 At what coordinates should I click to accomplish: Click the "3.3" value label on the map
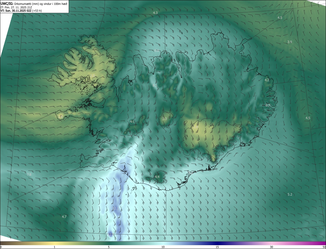(165, 119)
